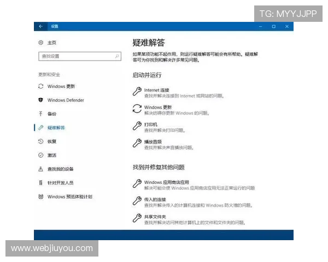Viewport: 328px width, 262px height.
Task: Click the 疑难解答 sidebar wrench icon
Action: [41, 127]
